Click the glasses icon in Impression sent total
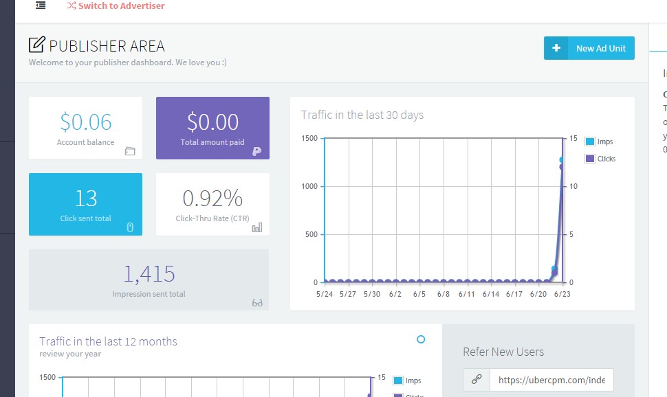 [257, 302]
